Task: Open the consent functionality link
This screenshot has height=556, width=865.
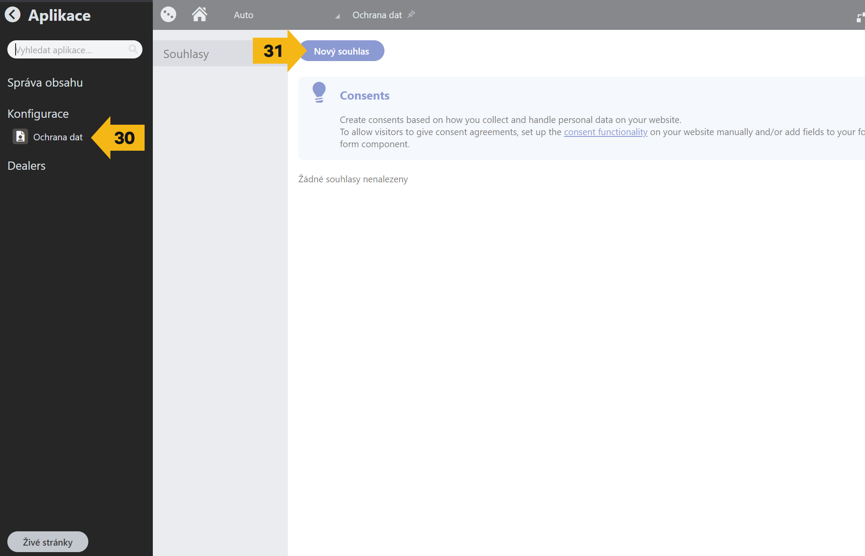Action: [606, 132]
